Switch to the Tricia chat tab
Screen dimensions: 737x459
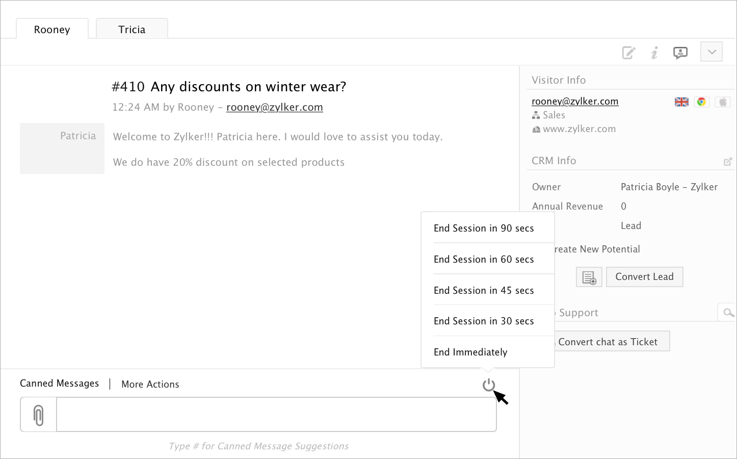132,30
